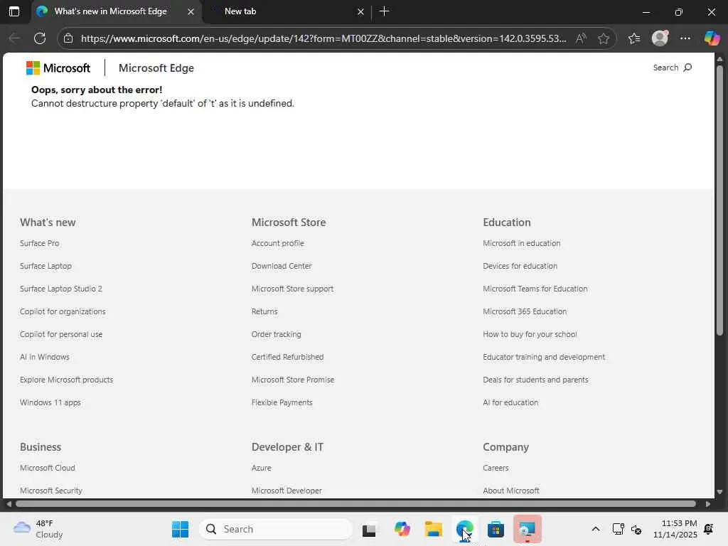
Task: Open Settings and more ellipsis menu
Action: (x=685, y=38)
